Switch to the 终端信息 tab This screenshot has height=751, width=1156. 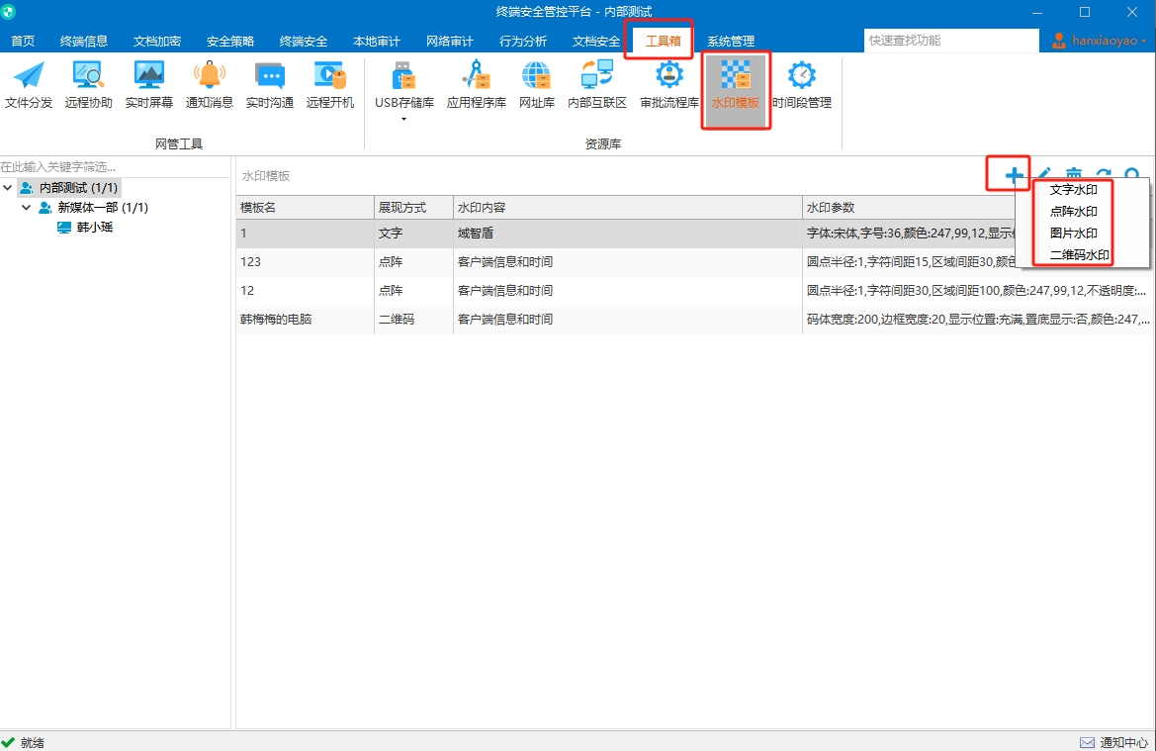tap(83, 41)
